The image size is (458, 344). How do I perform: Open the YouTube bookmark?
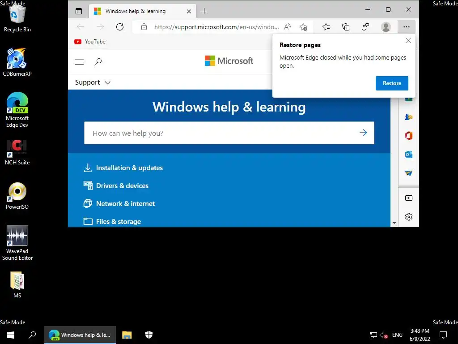[89, 42]
